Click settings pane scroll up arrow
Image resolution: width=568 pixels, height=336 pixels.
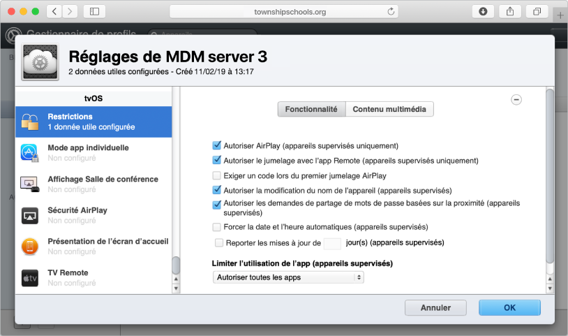[550, 279]
